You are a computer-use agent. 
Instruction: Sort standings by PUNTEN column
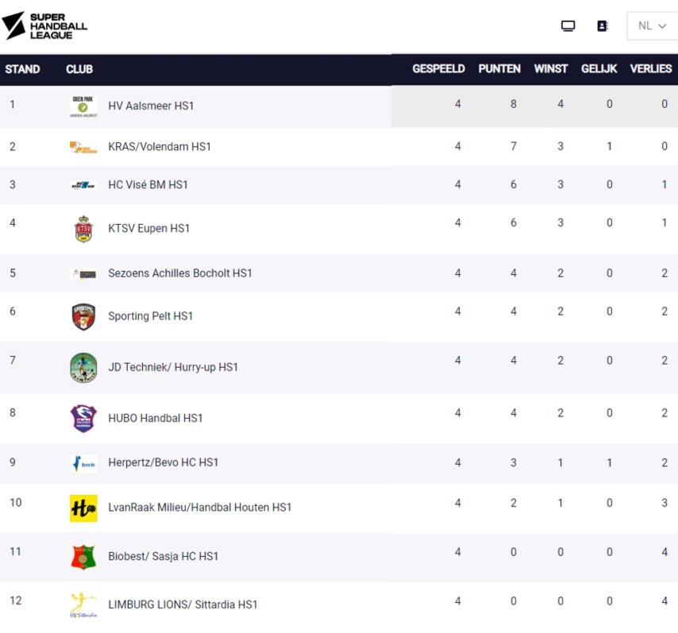(x=499, y=68)
